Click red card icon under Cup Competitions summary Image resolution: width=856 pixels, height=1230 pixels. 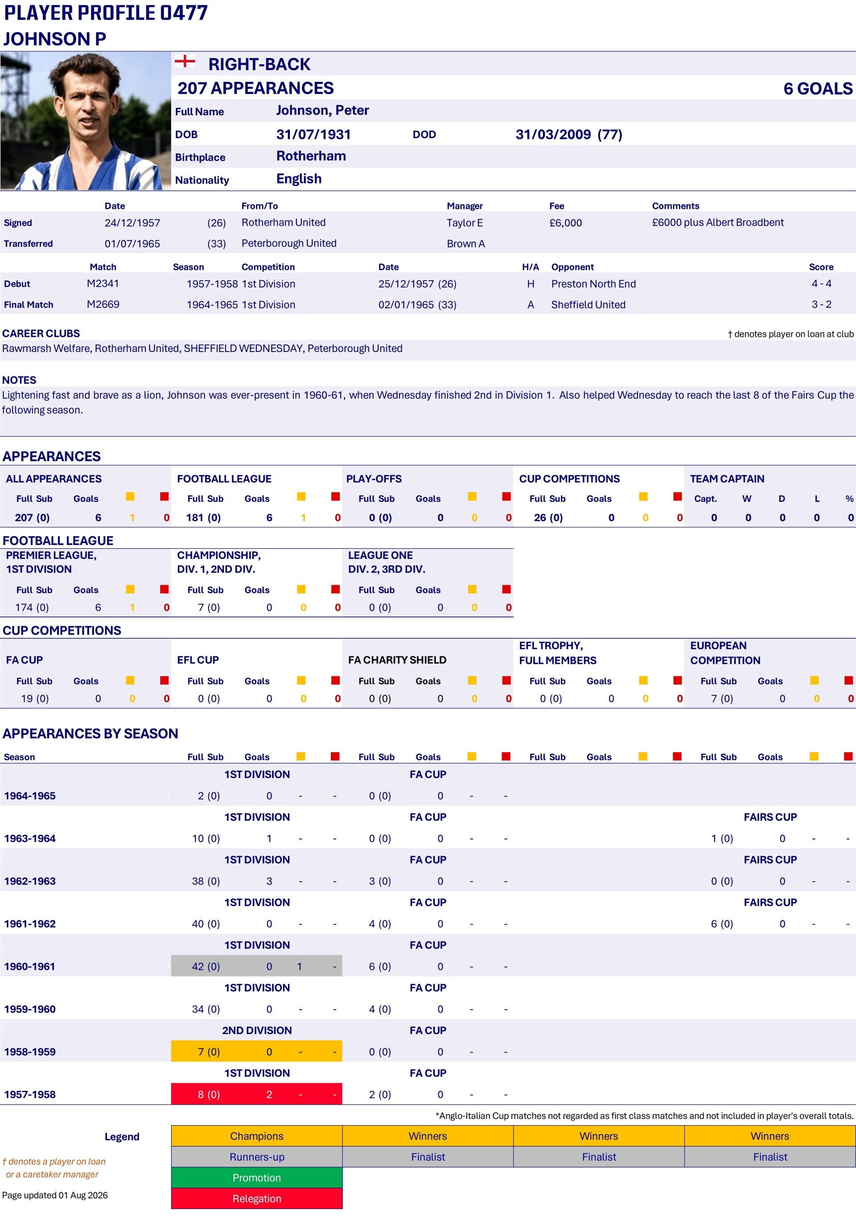point(678,497)
